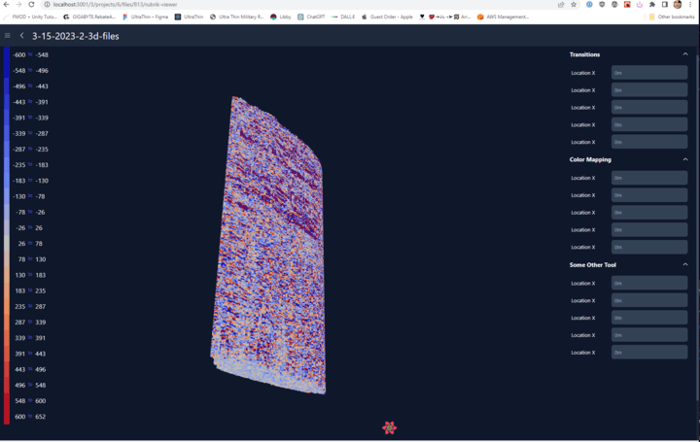Screen dimensions: 700x442
Task: Focus the first Location X field under Transitions
Action: [649, 73]
